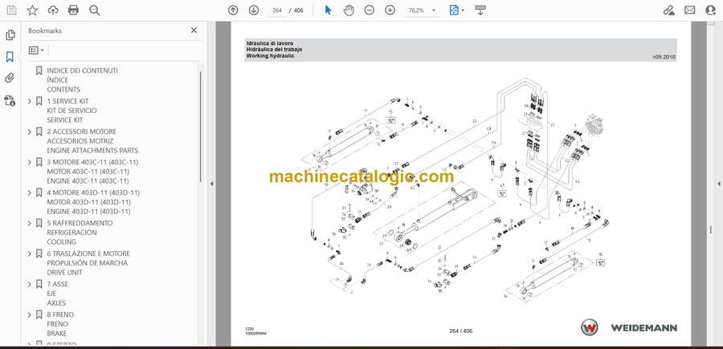The height and width of the screenshot is (349, 723).
Task: Click the scrolling mode keyboard icon
Action: 480,10
